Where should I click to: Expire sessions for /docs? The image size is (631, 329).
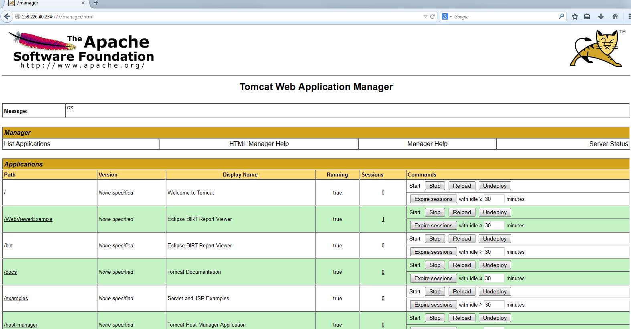(433, 278)
